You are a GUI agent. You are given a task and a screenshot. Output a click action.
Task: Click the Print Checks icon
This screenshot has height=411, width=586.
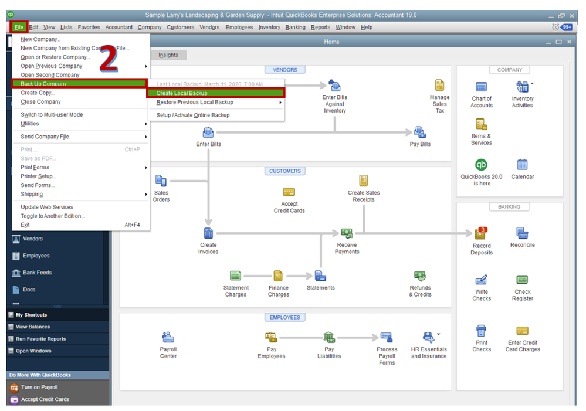click(481, 331)
